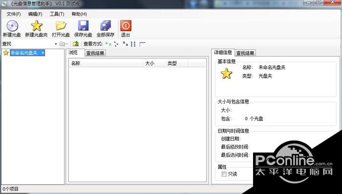Click the 全部保存 stacked disks icon
The image size is (342, 194).
[106, 26]
